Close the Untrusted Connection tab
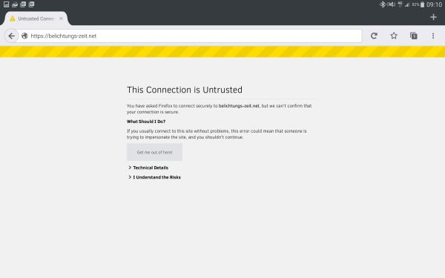 tap(61, 19)
